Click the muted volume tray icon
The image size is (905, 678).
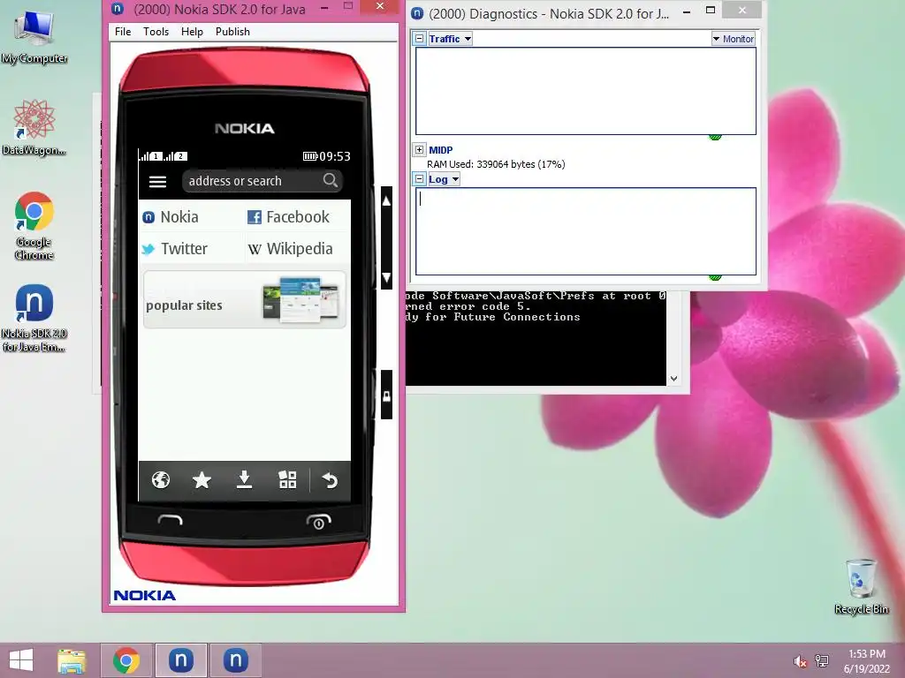(800, 661)
